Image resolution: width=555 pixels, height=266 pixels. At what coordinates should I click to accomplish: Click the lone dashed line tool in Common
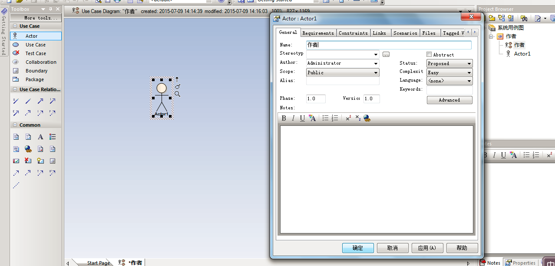click(x=16, y=185)
